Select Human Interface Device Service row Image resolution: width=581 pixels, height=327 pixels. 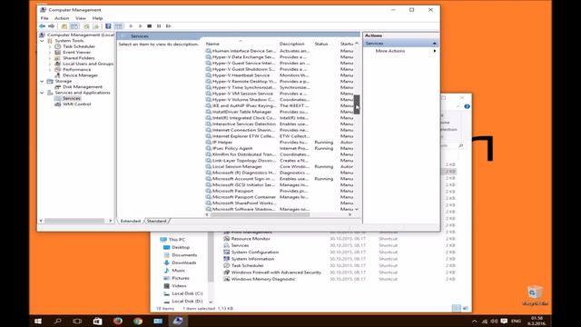pos(244,51)
